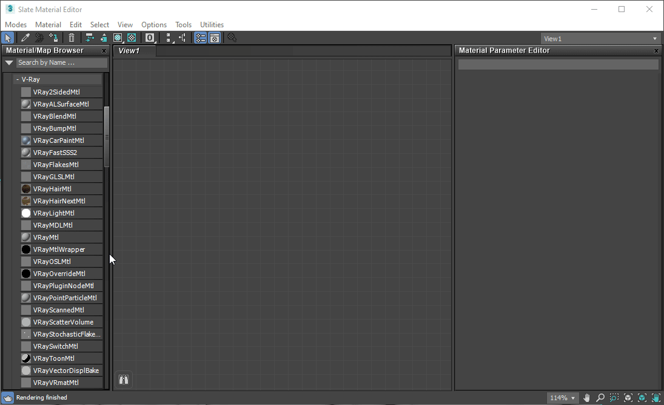Toggle Show Background in Preview checker icon

click(x=132, y=38)
